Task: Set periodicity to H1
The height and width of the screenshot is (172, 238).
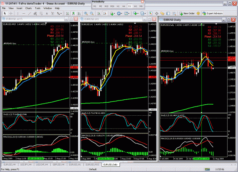Action: click(118, 6)
